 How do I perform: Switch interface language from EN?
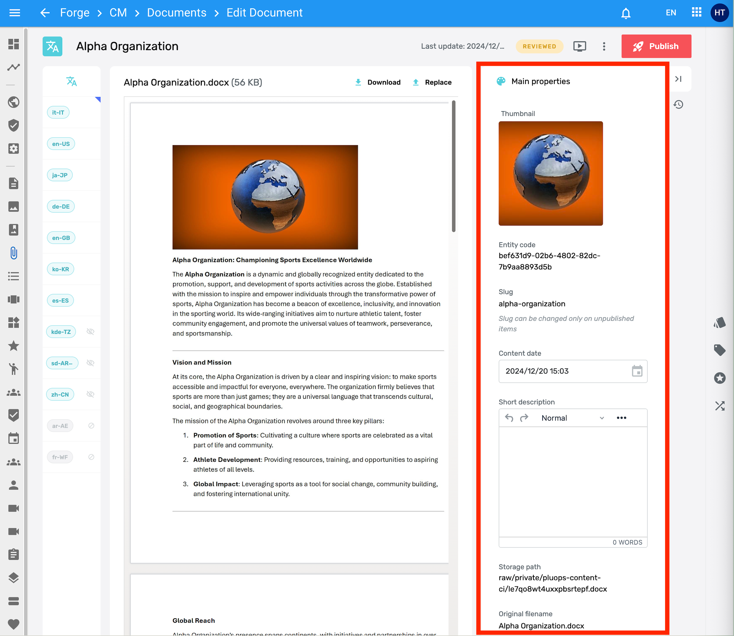671,13
